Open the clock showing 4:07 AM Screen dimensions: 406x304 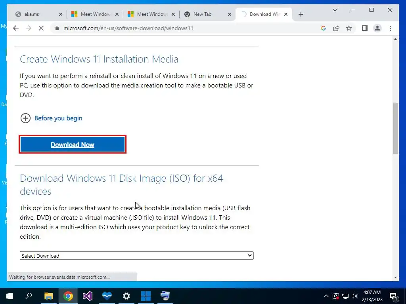372,296
